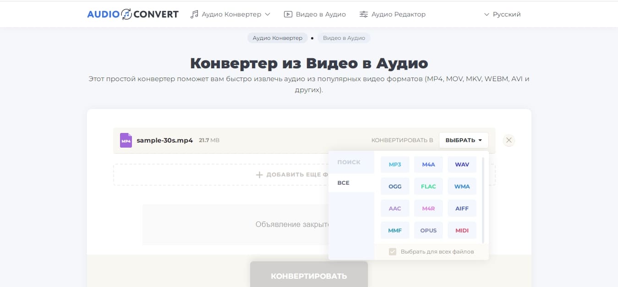Toggle "Выбрать для всех файлов" checkbox
Image resolution: width=618 pixels, height=287 pixels.
click(393, 252)
